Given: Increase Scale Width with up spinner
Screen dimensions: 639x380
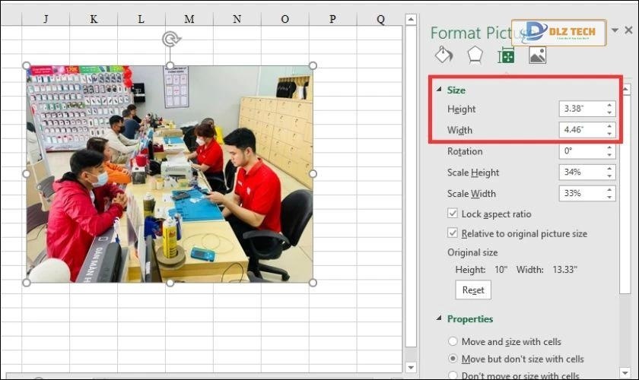Looking at the screenshot, I should click(x=609, y=190).
